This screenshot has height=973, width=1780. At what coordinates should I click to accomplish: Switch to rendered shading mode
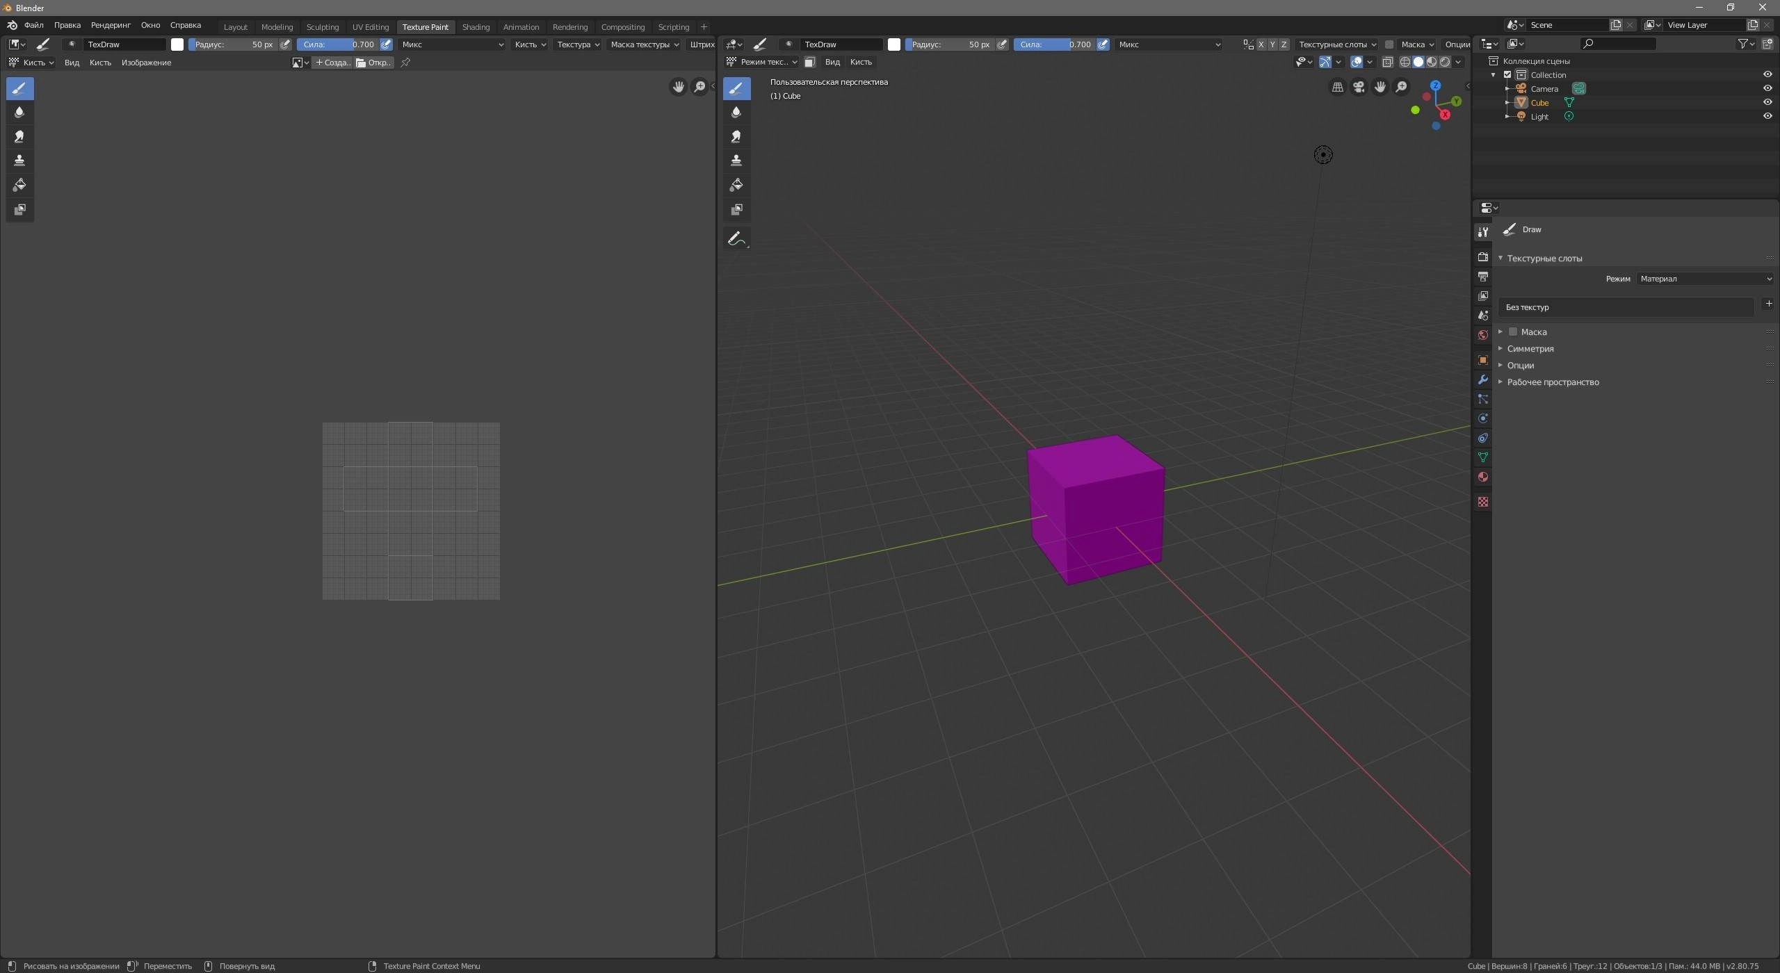click(x=1445, y=62)
